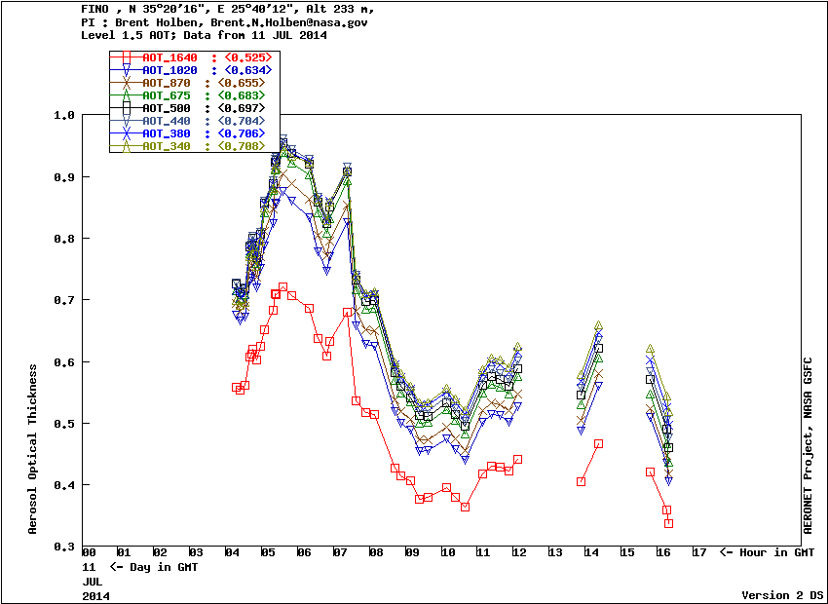Click the Version 2 DS label
Screen dimensions: 828x604
pyautogui.click(x=780, y=594)
